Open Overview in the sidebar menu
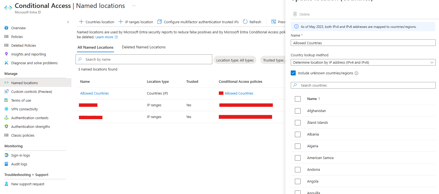This screenshot has width=439, height=194. (x=18, y=28)
